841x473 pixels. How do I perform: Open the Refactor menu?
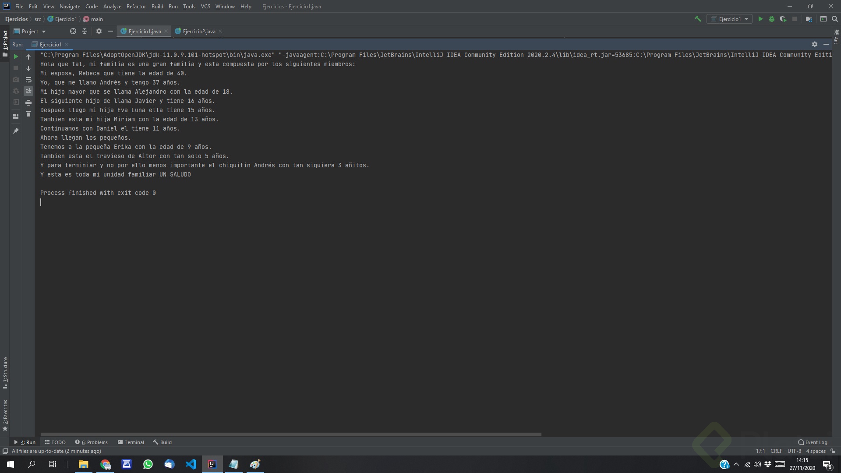136,7
